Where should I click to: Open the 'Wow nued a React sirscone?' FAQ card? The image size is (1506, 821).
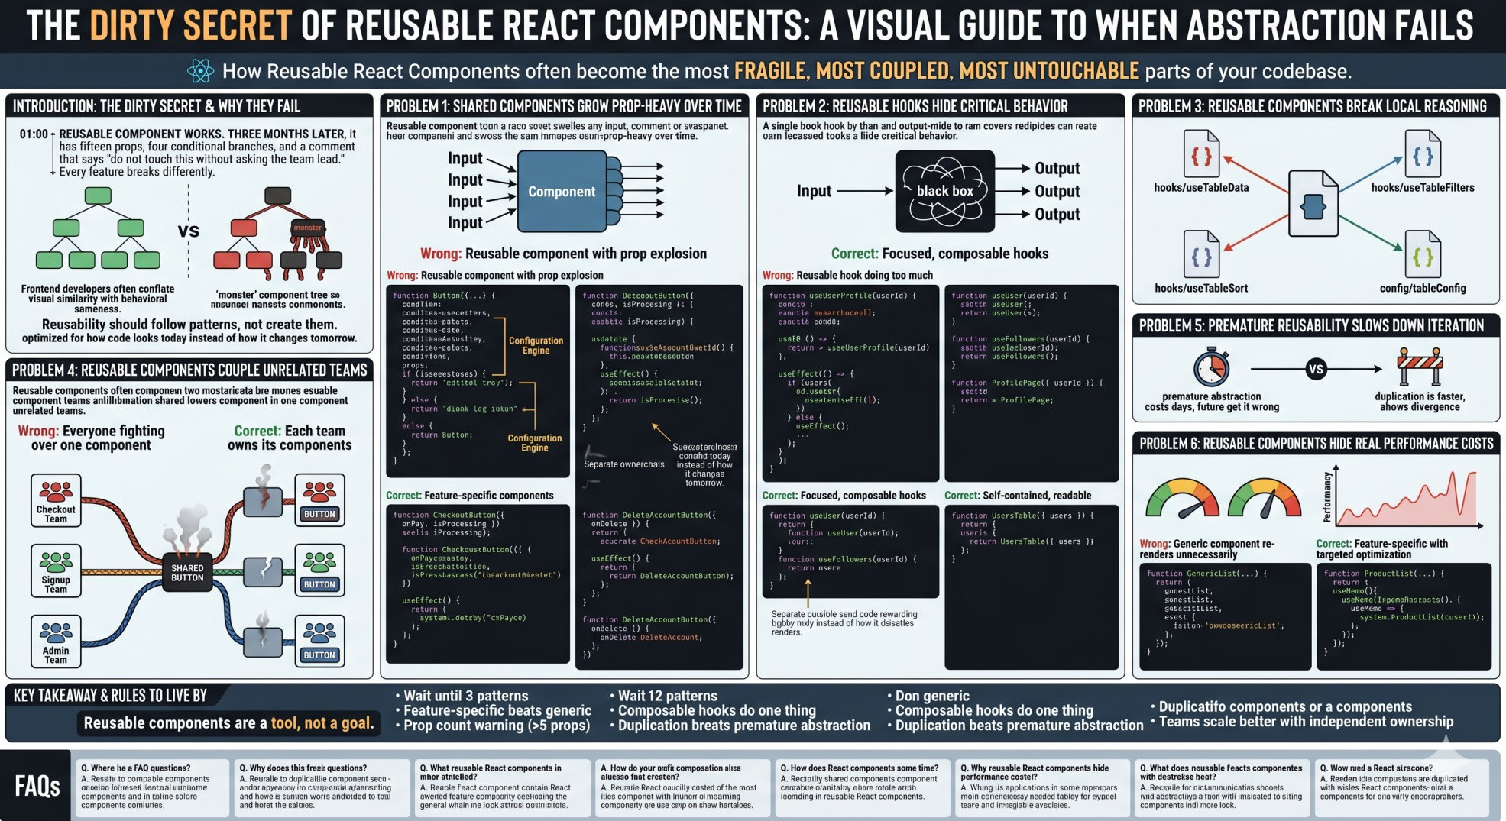(1400, 787)
